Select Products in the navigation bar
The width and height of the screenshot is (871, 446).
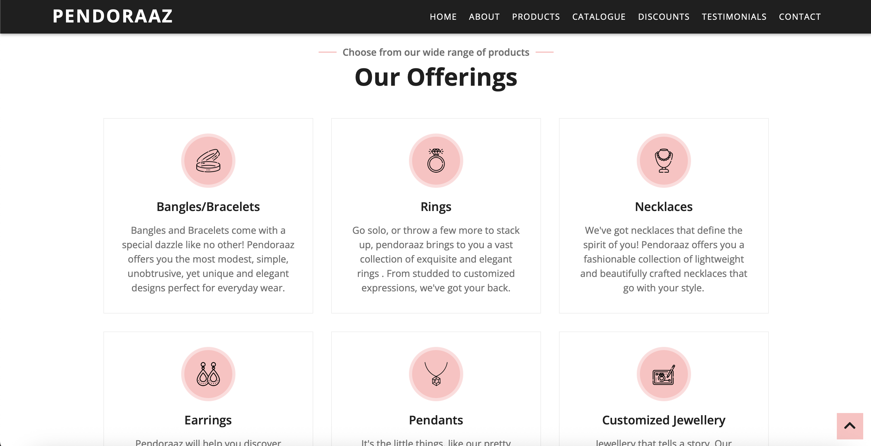[x=536, y=17]
